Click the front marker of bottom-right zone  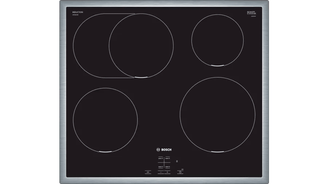pos(217,151)
